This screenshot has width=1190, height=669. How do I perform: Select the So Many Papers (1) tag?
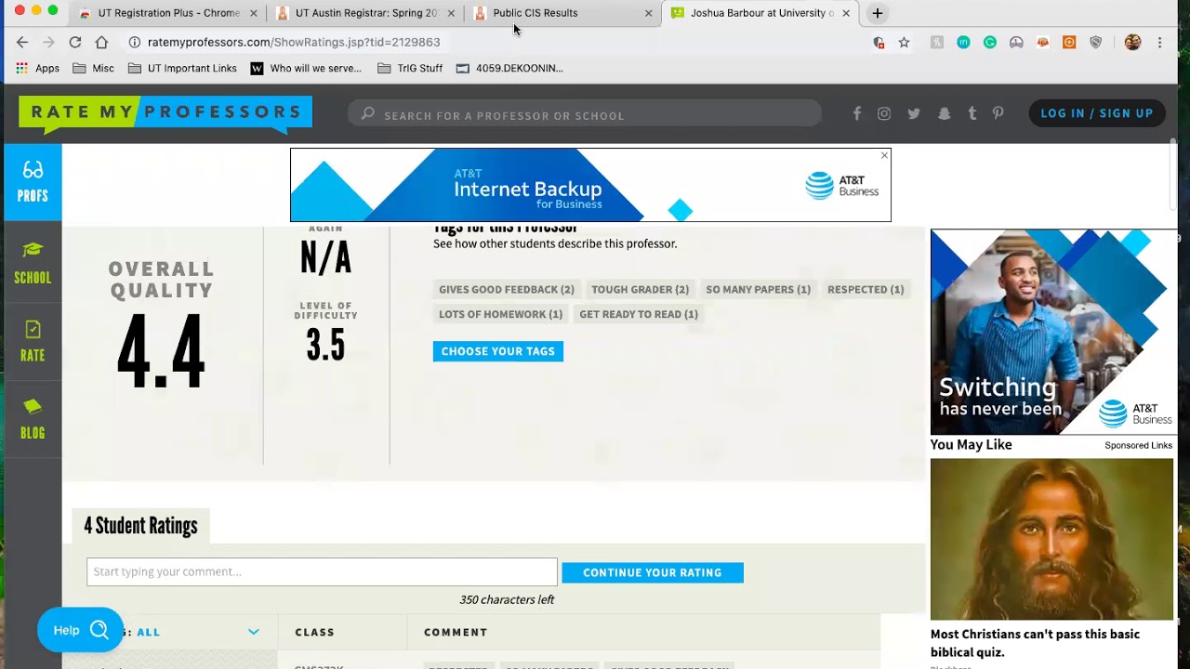(x=758, y=289)
